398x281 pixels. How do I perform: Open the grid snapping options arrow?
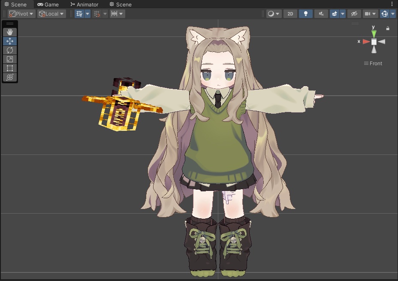click(105, 14)
